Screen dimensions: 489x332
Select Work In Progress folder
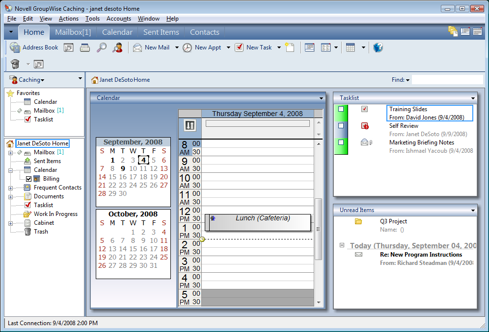[x=55, y=214]
